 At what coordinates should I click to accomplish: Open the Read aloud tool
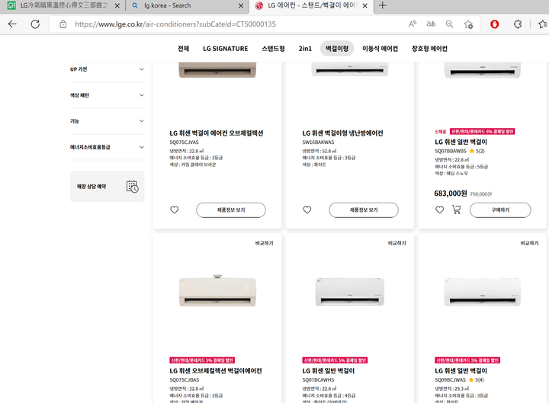coord(413,24)
